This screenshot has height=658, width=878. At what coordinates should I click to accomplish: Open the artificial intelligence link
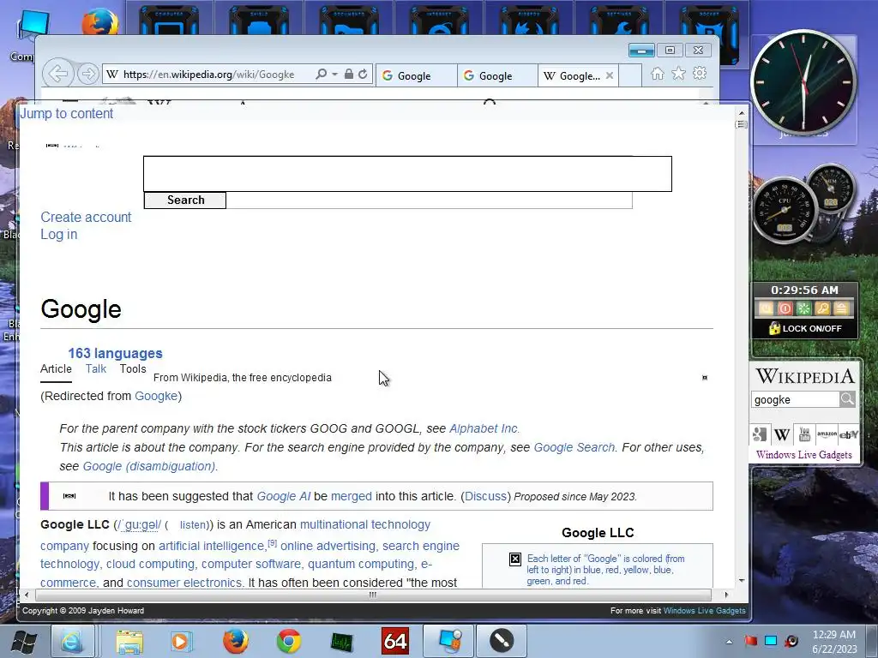tap(211, 546)
